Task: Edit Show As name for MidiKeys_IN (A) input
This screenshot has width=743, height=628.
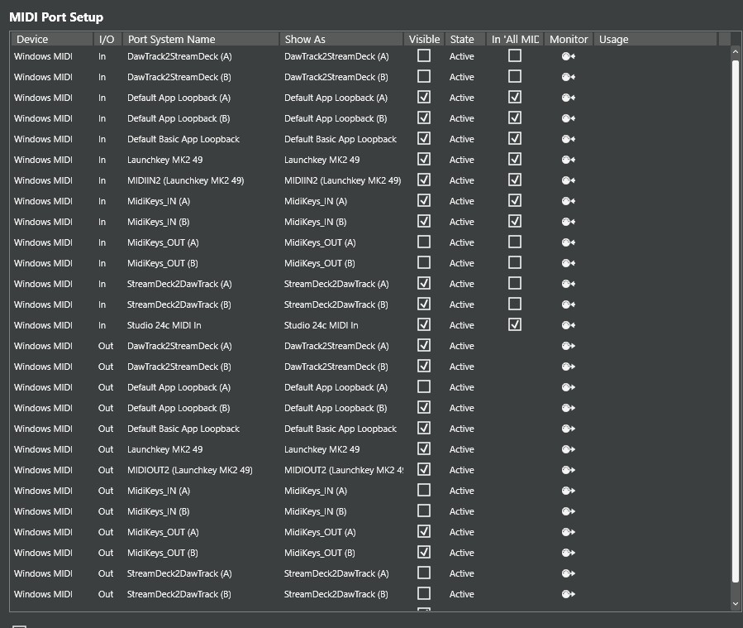Action: click(340, 201)
